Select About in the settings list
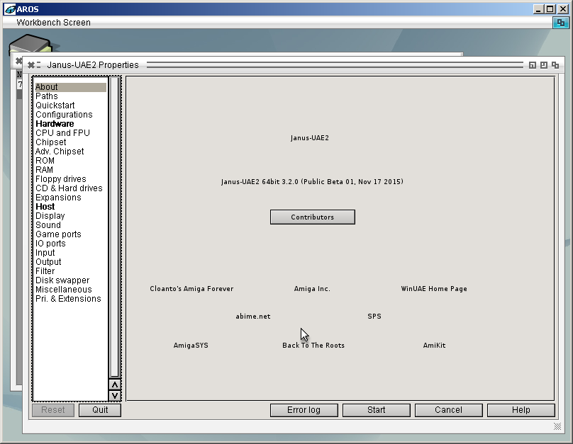 pyautogui.click(x=70, y=87)
